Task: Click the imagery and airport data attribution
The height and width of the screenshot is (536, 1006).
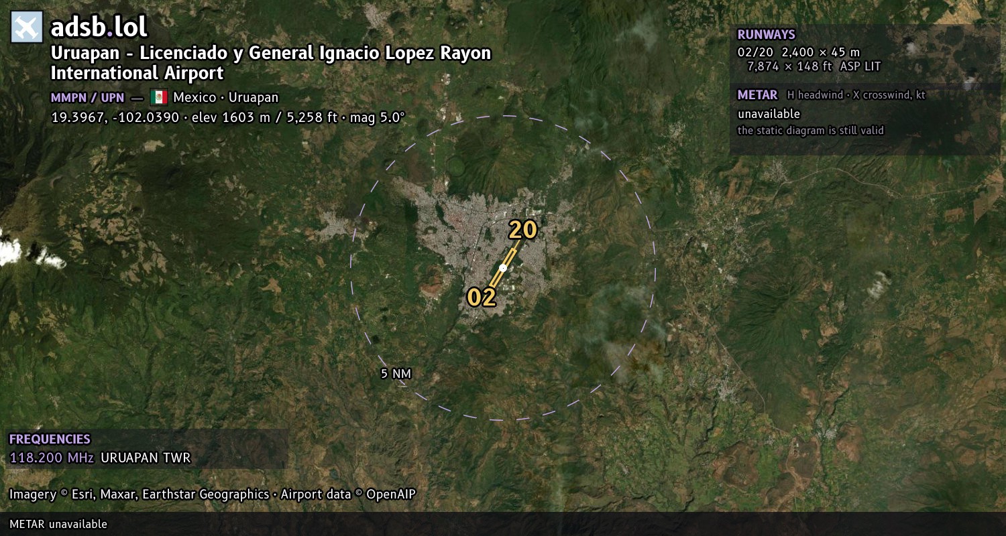Action: (x=213, y=494)
